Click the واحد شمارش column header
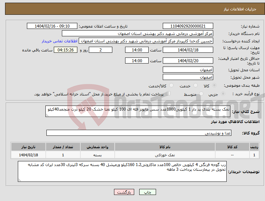265x201 pixels. (98, 147)
